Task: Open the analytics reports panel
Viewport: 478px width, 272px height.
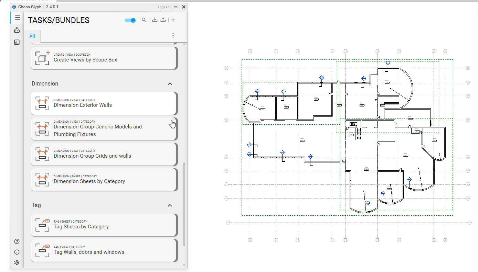Action: tap(17, 42)
